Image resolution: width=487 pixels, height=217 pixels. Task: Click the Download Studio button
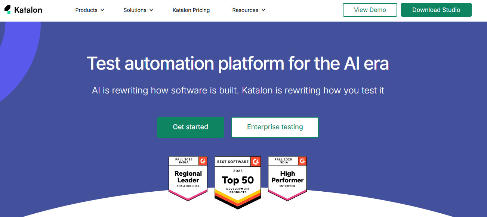coord(436,10)
